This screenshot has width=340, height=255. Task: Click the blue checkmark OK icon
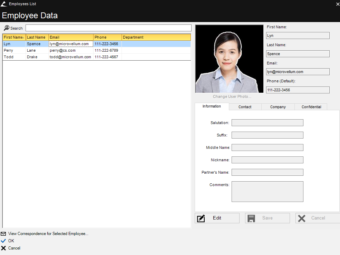[3, 241]
